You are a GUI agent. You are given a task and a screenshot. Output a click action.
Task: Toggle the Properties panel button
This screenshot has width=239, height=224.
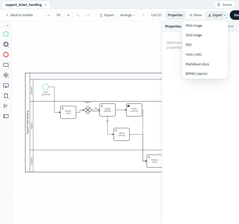(175, 15)
